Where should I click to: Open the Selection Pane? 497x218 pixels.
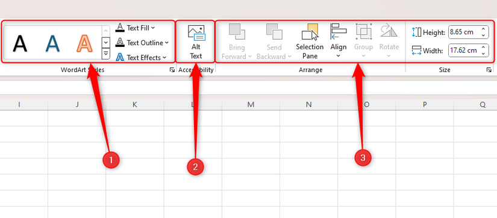tap(310, 41)
